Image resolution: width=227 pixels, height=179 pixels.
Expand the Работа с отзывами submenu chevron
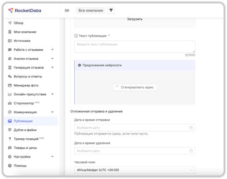[x=53, y=50]
